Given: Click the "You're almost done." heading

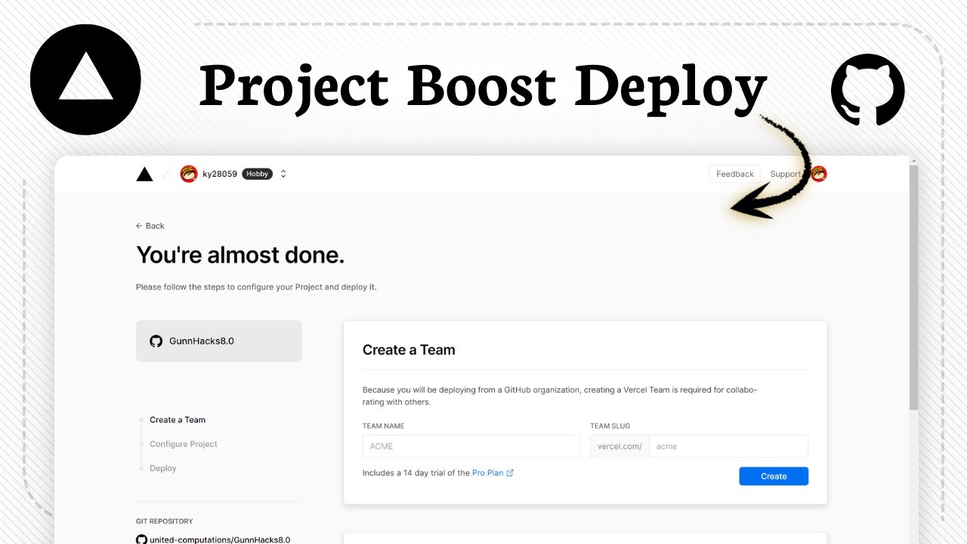Looking at the screenshot, I should (240, 255).
